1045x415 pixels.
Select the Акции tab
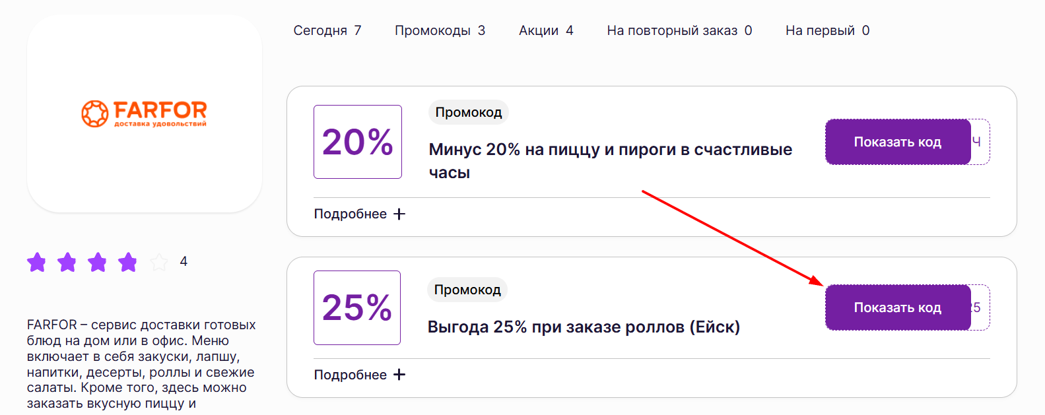tap(546, 30)
